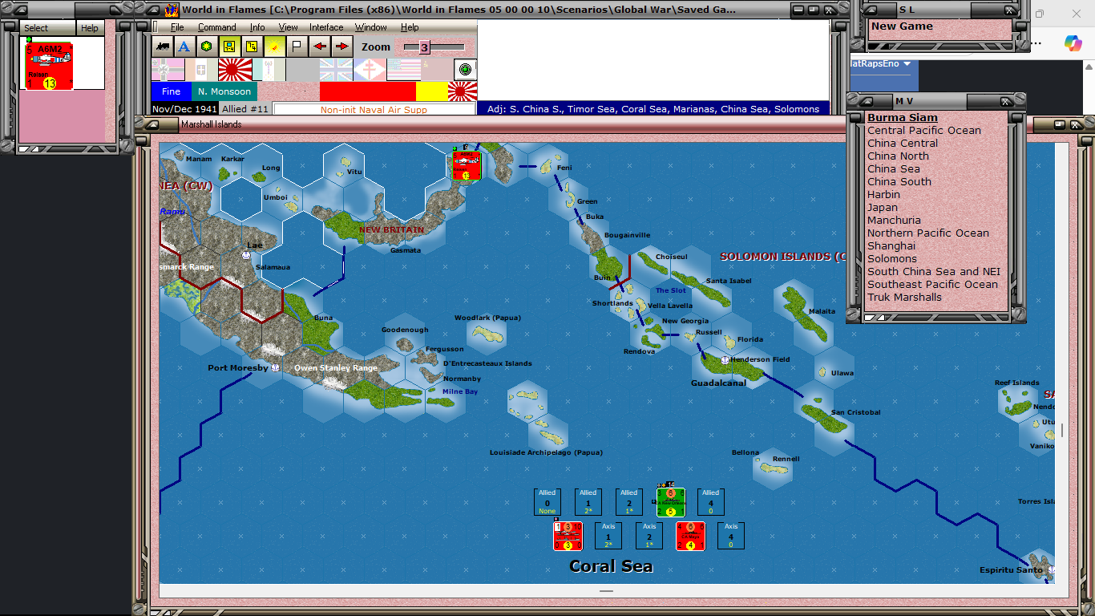
Task: Click the white flag toolbar icon
Action: 297,47
